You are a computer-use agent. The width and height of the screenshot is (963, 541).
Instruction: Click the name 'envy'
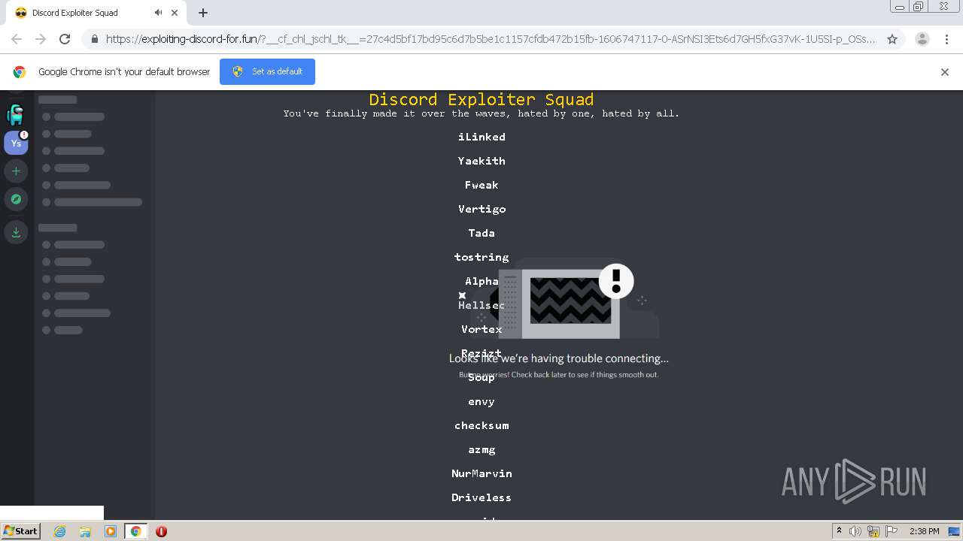click(x=481, y=401)
